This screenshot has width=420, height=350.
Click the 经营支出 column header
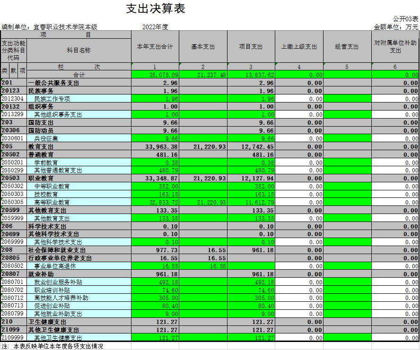point(347,47)
